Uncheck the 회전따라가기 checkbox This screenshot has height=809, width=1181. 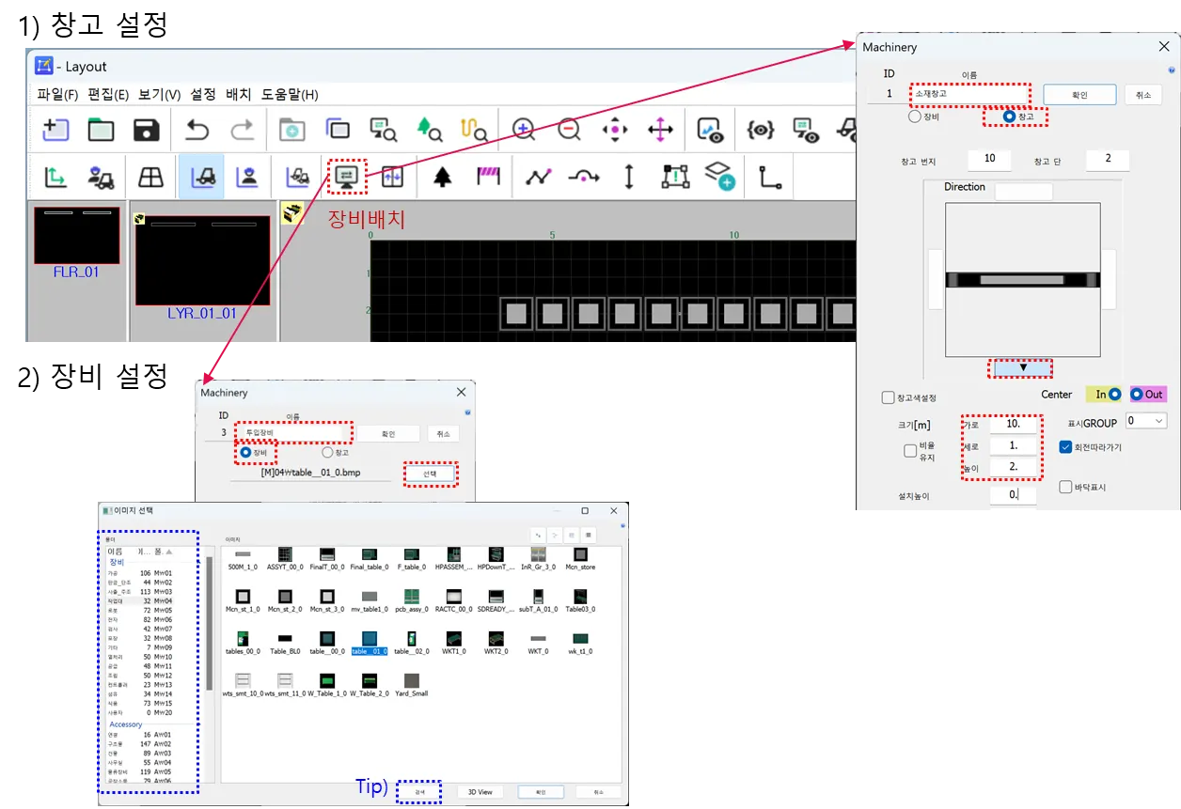tap(1065, 447)
